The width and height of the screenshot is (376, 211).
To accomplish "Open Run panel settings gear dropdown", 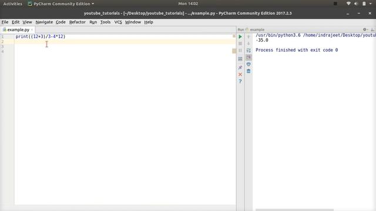I will (365, 29).
